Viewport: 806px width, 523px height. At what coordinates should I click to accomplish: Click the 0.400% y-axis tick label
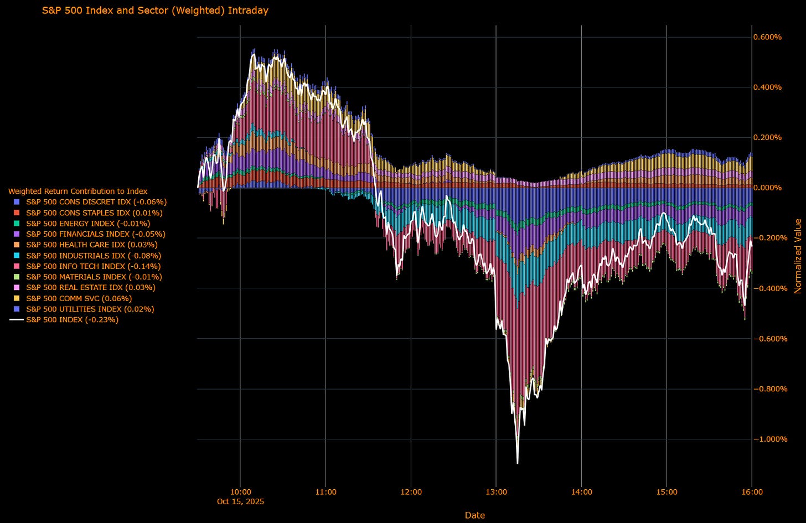[767, 87]
